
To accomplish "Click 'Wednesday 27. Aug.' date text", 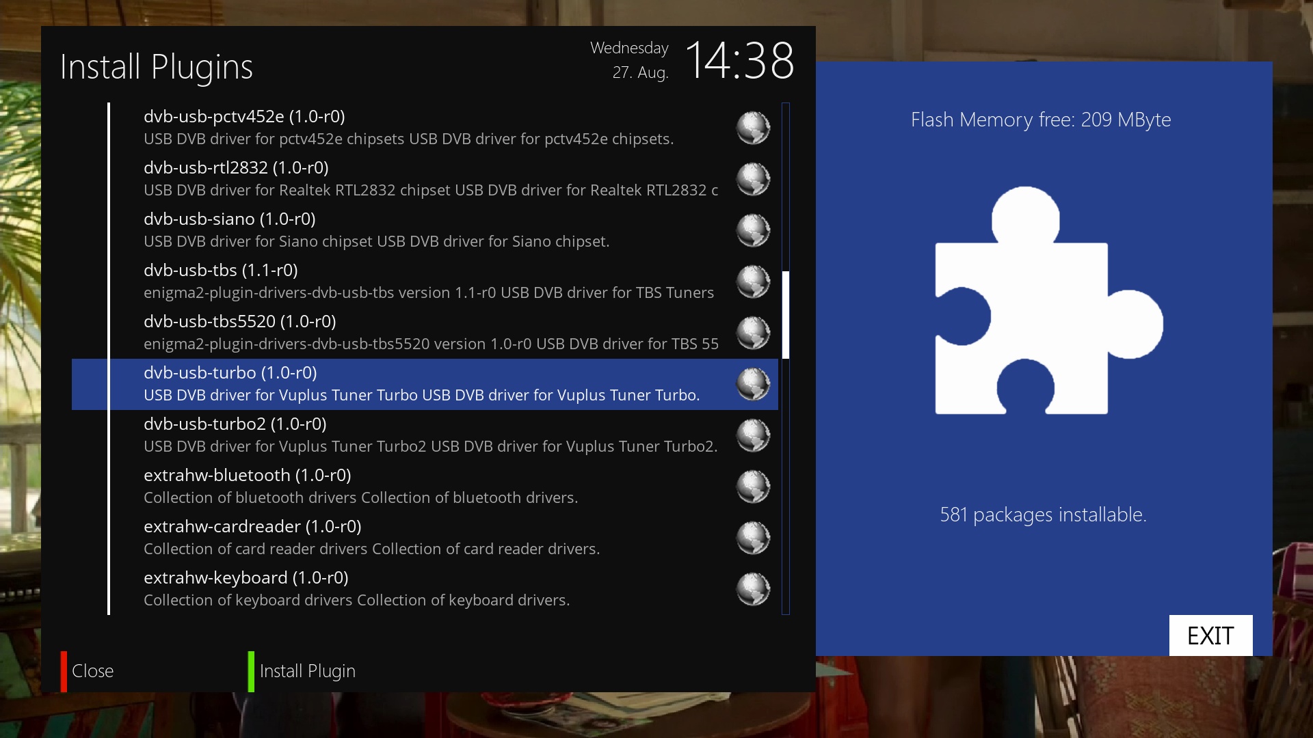I will (629, 60).
